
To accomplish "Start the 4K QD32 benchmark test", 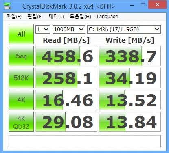I will [21, 122].
